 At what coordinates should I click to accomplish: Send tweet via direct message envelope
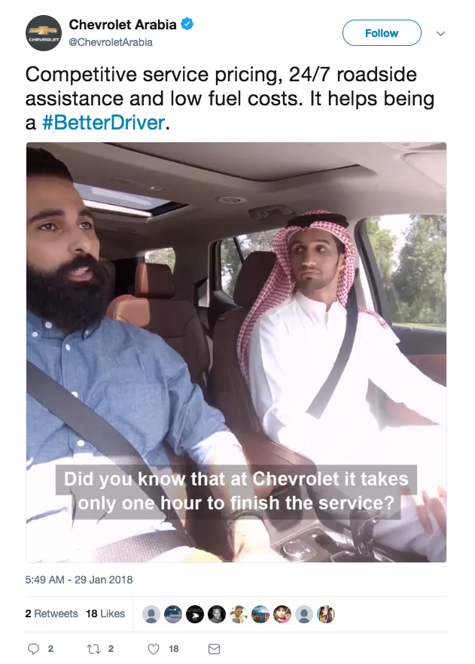pyautogui.click(x=215, y=649)
